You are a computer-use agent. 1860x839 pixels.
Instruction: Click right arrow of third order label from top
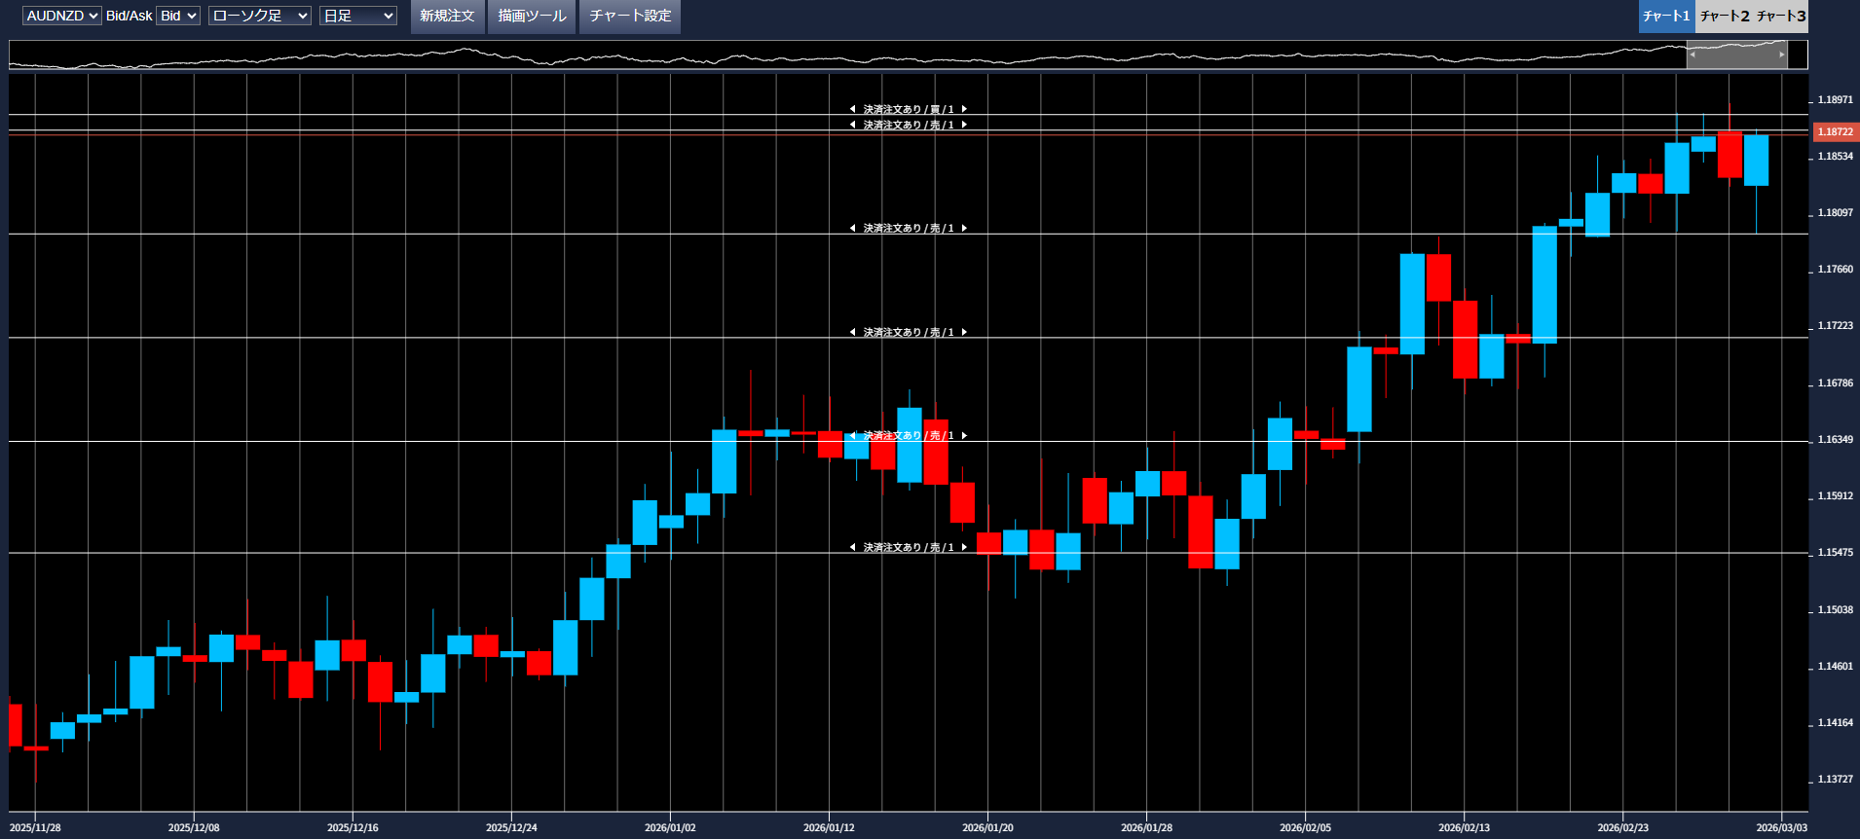[x=964, y=228]
